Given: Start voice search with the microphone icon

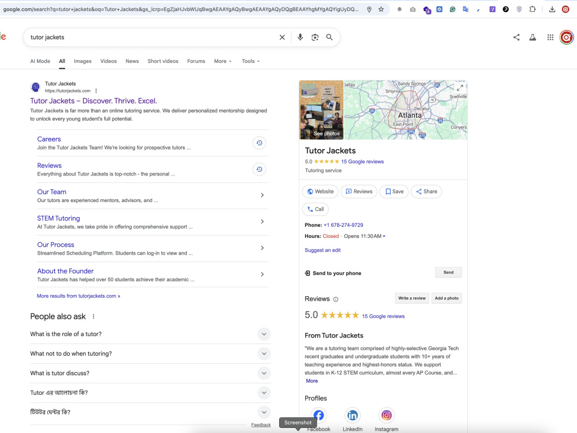Looking at the screenshot, I should click(300, 37).
